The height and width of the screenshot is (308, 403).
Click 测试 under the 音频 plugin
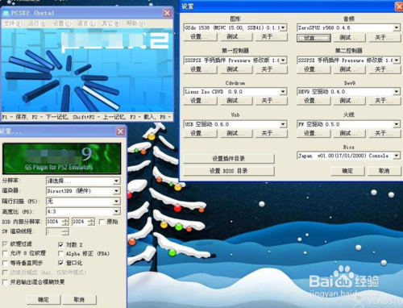[349, 38]
